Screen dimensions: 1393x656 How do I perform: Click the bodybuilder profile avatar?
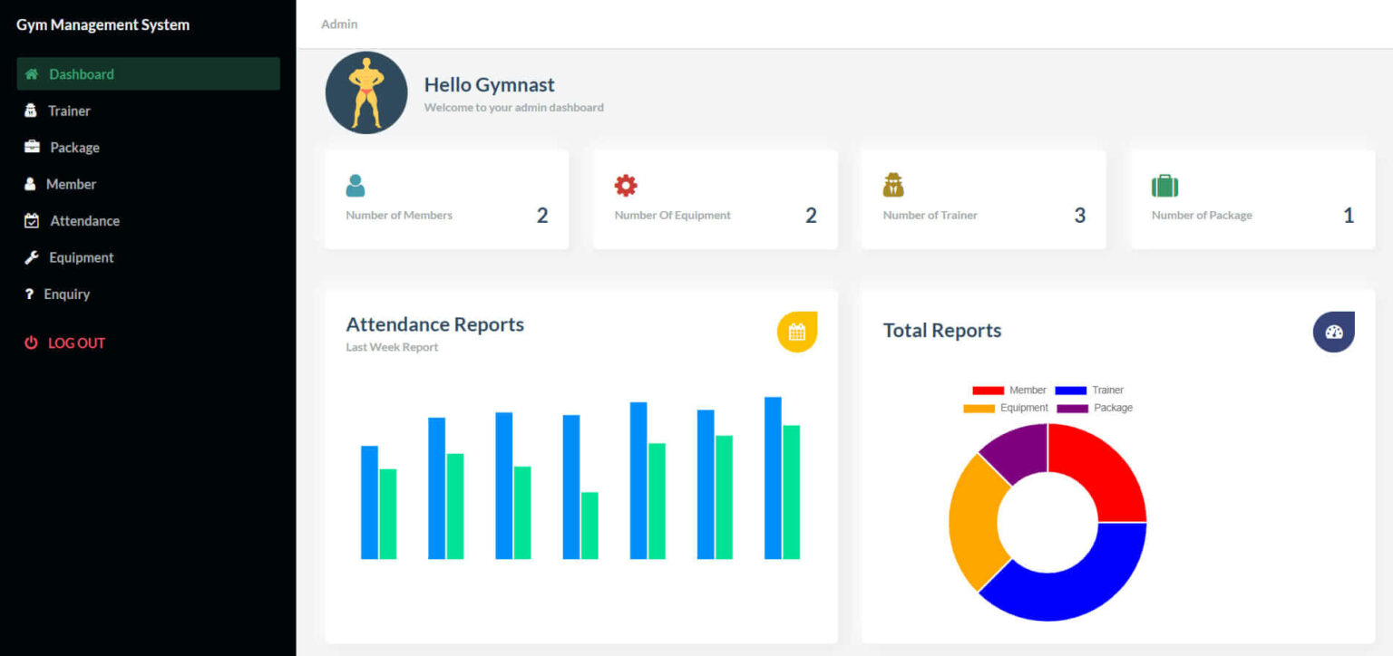pyautogui.click(x=366, y=92)
